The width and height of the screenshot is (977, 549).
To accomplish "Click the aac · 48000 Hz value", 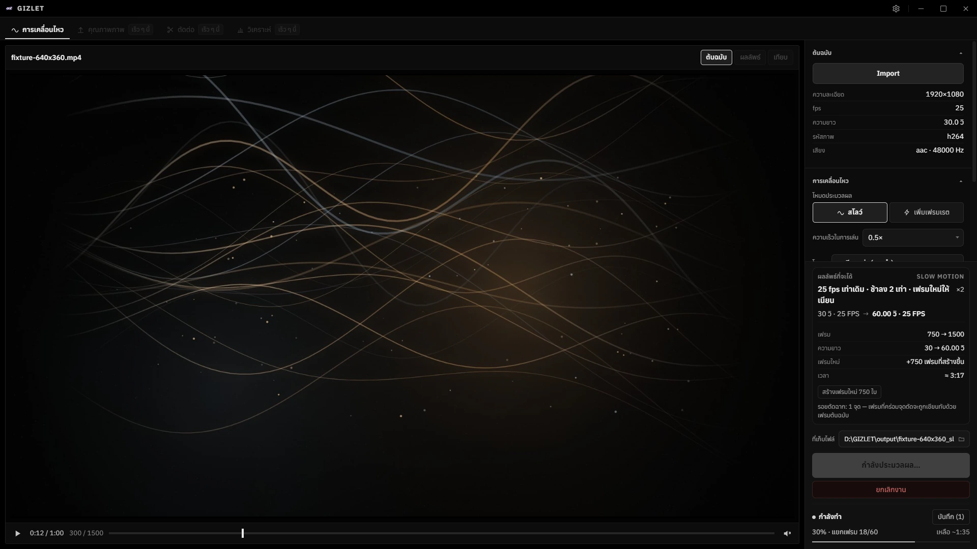I will coord(939,150).
